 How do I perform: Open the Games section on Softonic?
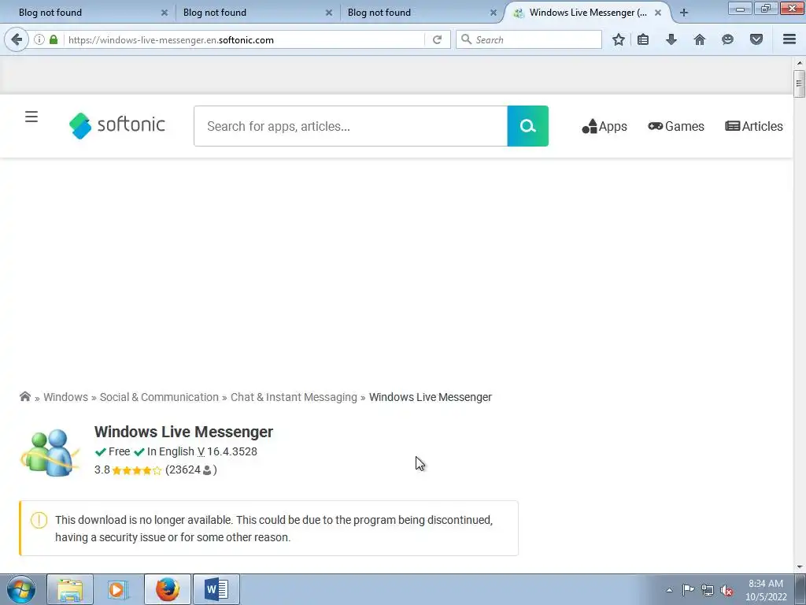point(676,126)
